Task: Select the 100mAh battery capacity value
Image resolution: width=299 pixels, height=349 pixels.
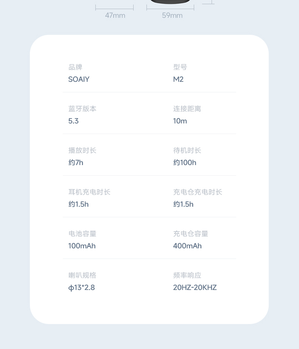Action: coord(82,246)
